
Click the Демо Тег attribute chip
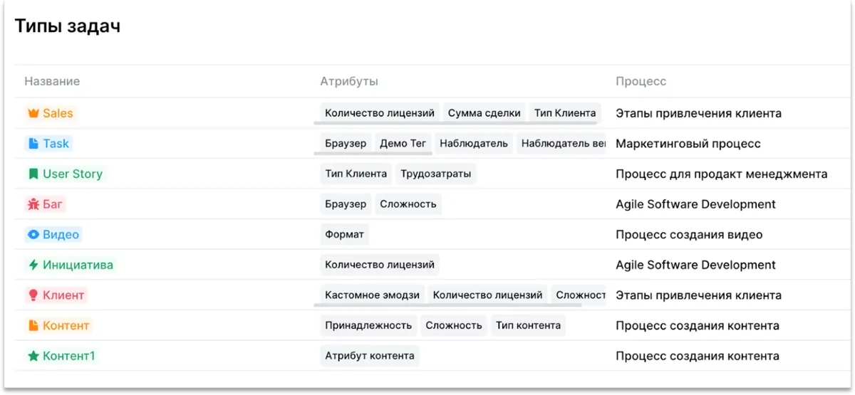[403, 144]
